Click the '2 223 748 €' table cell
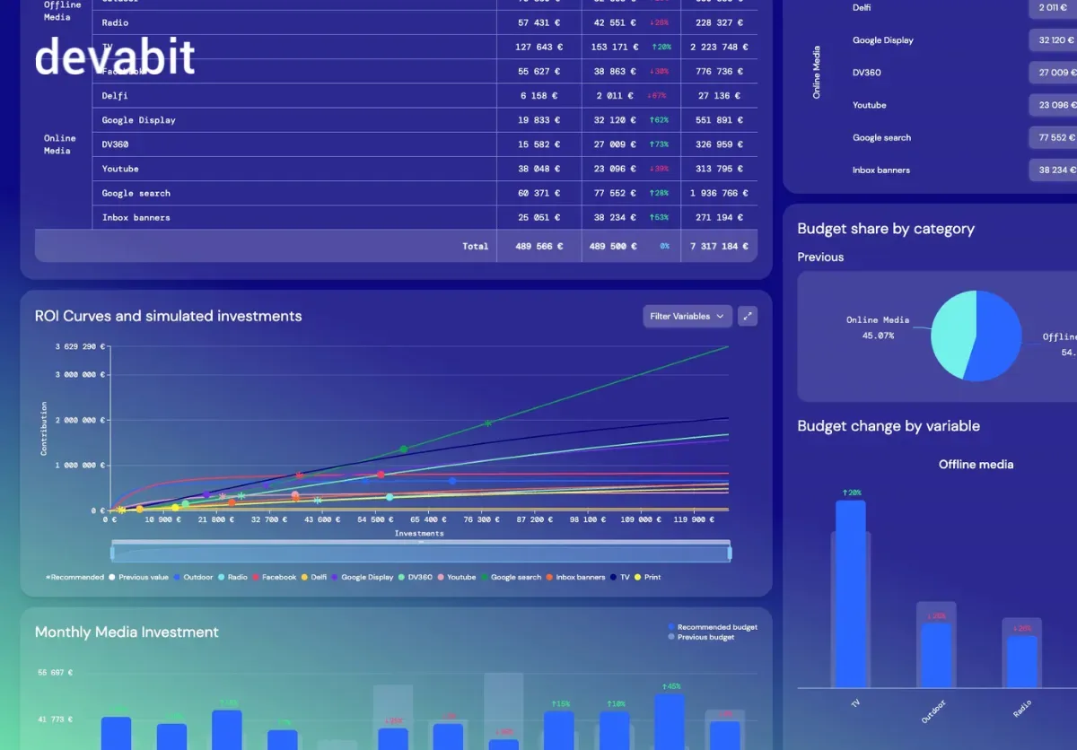The image size is (1077, 750). (x=719, y=47)
